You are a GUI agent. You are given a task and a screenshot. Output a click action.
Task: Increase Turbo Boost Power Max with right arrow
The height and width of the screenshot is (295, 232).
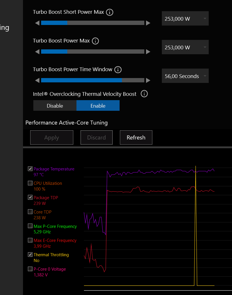[x=148, y=52]
